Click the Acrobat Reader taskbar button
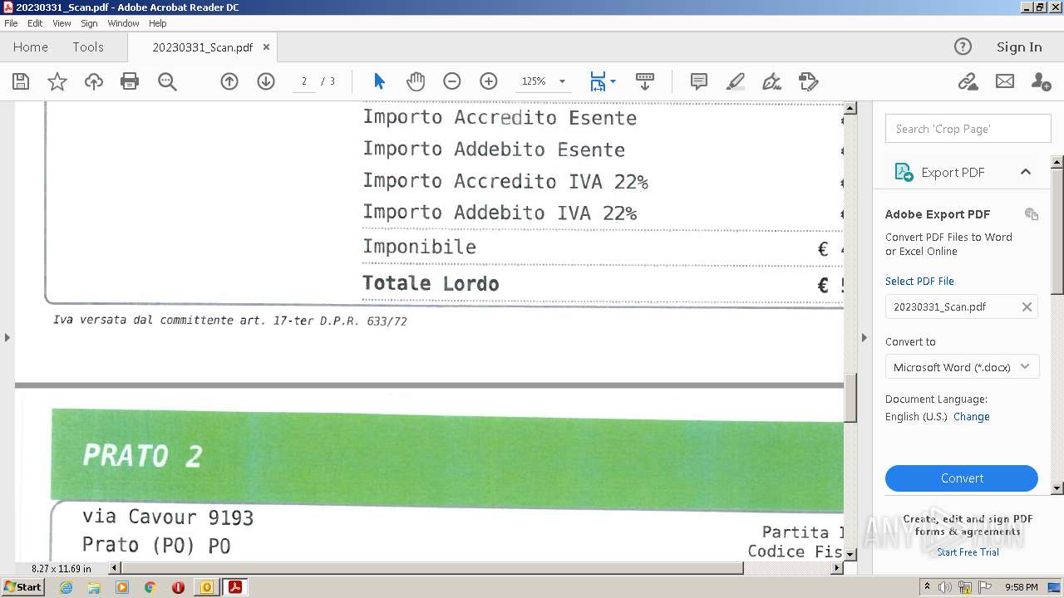Screen dimensions: 1064x598 tap(235, 587)
